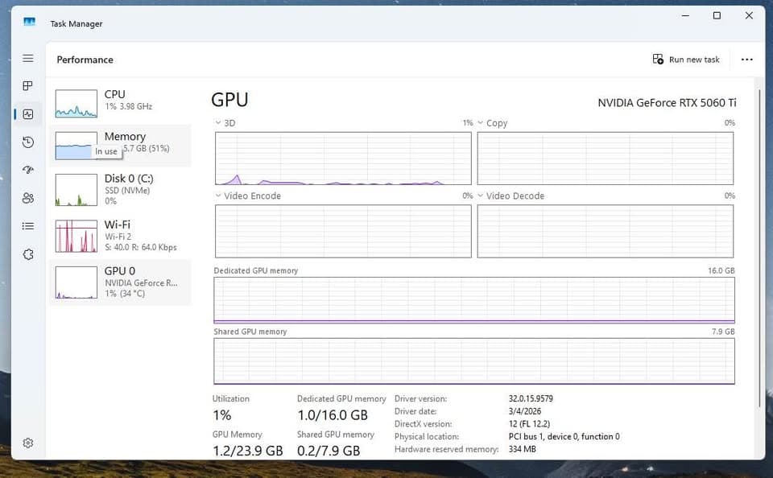This screenshot has width=773, height=478.
Task: Select the Disk 0 (C:) entry
Action: pyautogui.click(x=120, y=189)
